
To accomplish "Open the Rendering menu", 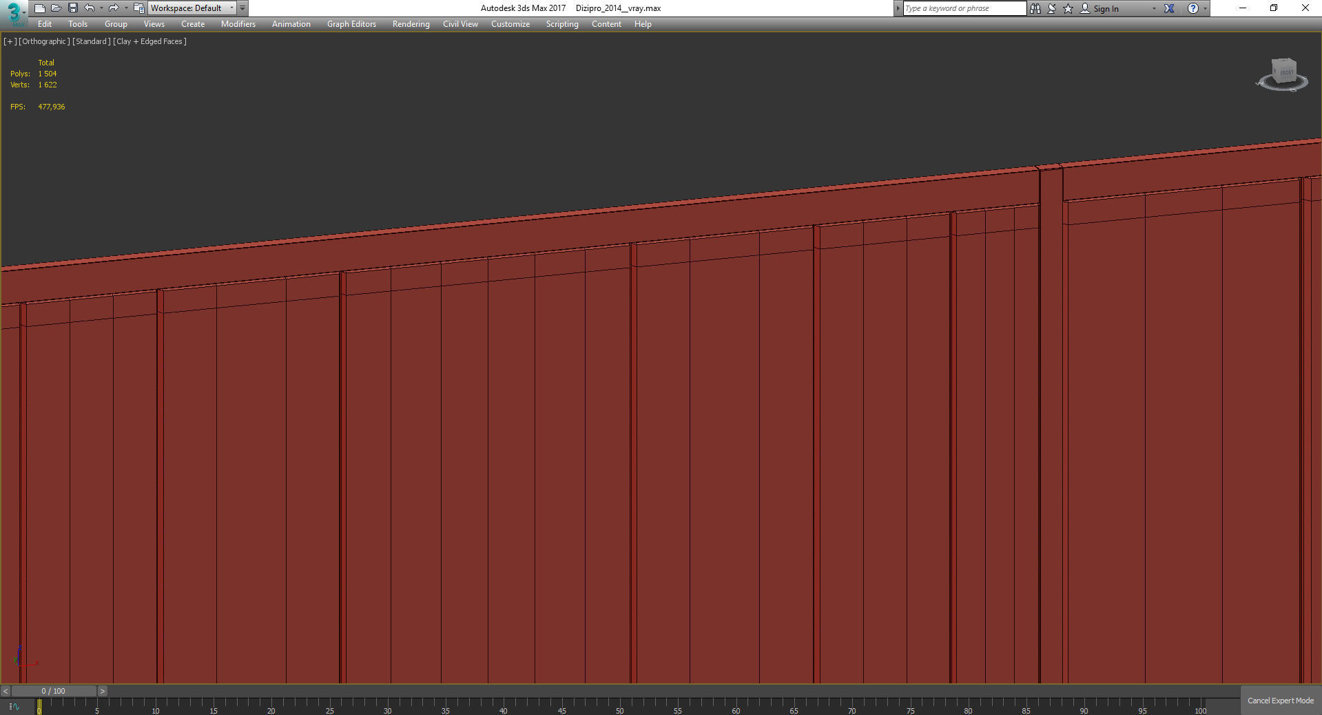I will 411,24.
